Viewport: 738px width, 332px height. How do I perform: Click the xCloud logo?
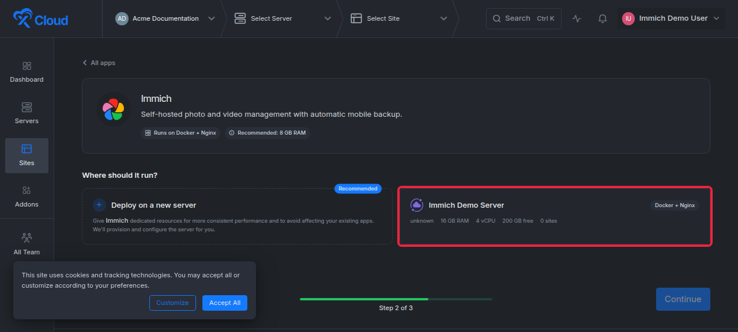[x=40, y=19]
